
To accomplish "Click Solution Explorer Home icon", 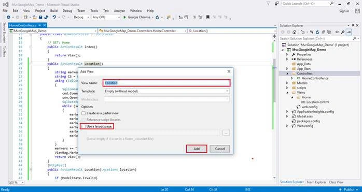I will tap(295, 32).
